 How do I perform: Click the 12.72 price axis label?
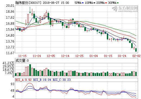pos(10,47)
